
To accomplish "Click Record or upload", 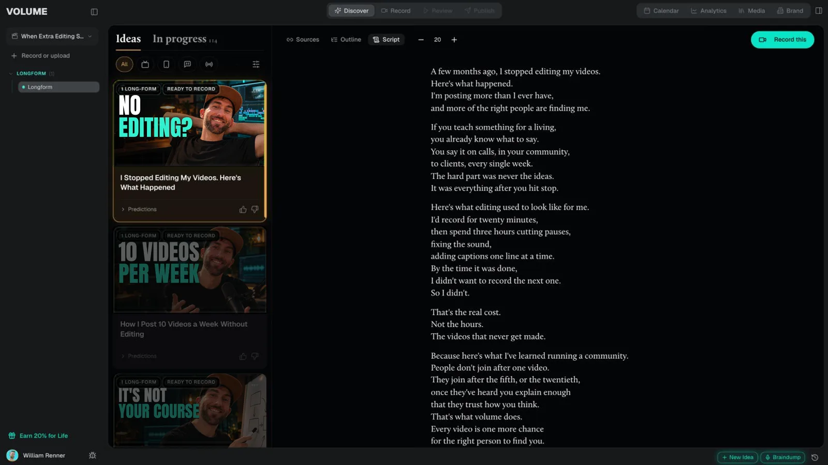I will pyautogui.click(x=40, y=56).
